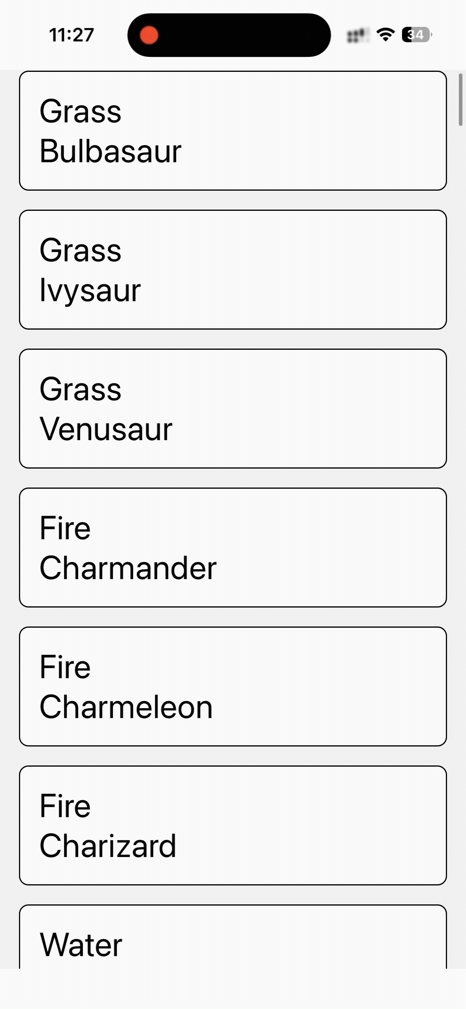The width and height of the screenshot is (466, 1009).
Task: Tap the Fire label above Charmeleon
Action: click(x=65, y=667)
